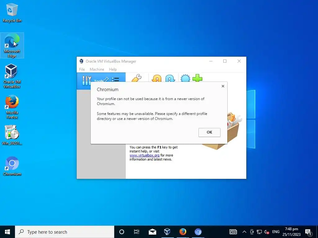Switch to Chromium via taskbar icon
The width and height of the screenshot is (318, 238).
click(198, 232)
